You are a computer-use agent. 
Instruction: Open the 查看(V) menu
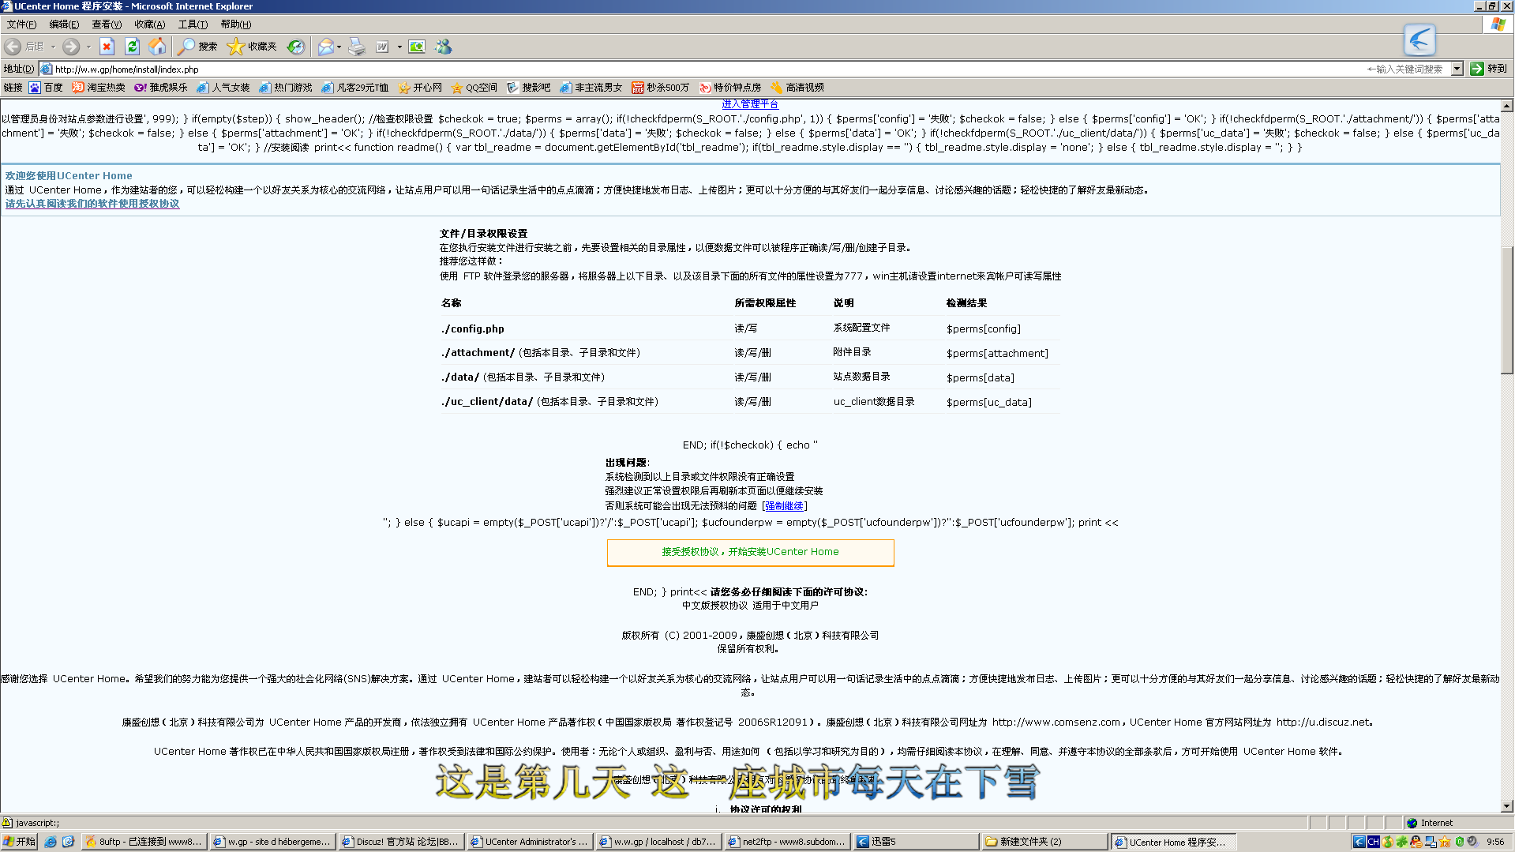tap(107, 24)
